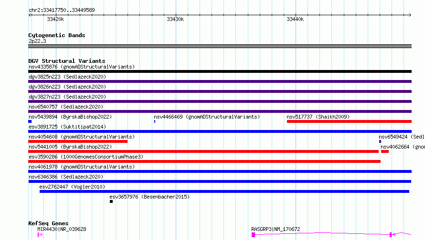The height and width of the screenshot is (240, 425).
Task: Click the Cytogenetic Bands track title
Action: [x=57, y=35]
